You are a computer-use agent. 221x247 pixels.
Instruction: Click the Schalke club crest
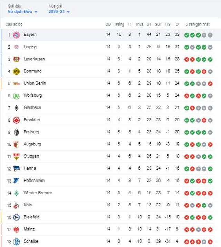pyautogui.click(x=16, y=241)
